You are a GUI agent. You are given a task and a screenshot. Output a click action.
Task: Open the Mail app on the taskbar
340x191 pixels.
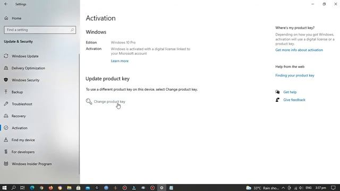(88, 188)
